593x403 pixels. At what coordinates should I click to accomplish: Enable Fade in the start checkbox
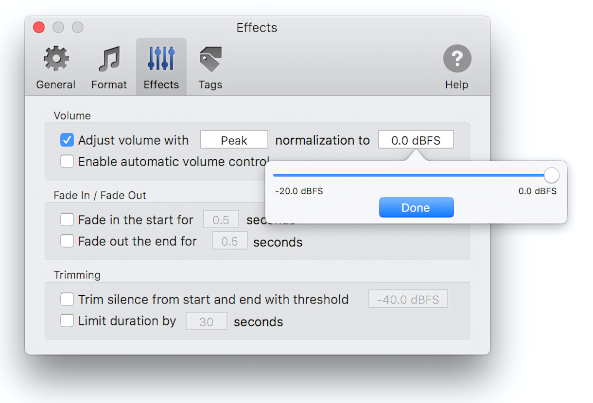tap(67, 220)
